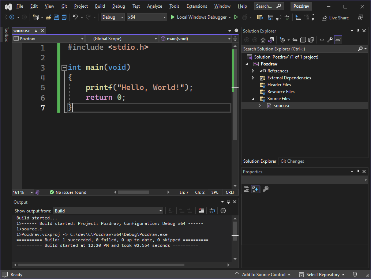Click the notifications bell icon
The width and height of the screenshot is (371, 279).
pyautogui.click(x=355, y=274)
